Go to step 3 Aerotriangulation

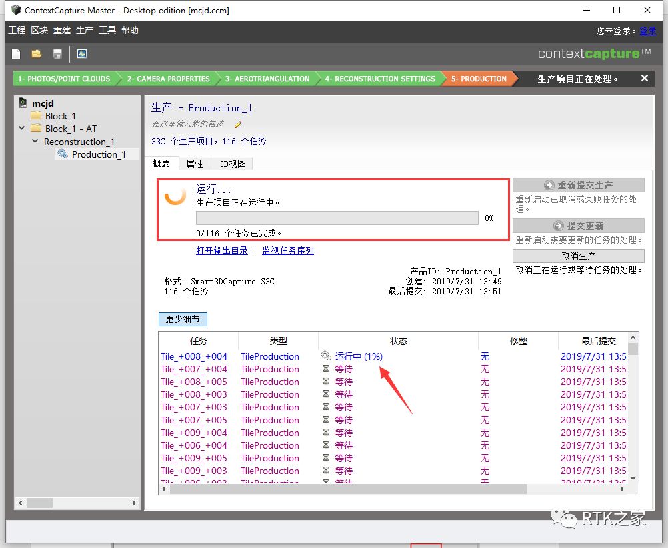pos(267,79)
